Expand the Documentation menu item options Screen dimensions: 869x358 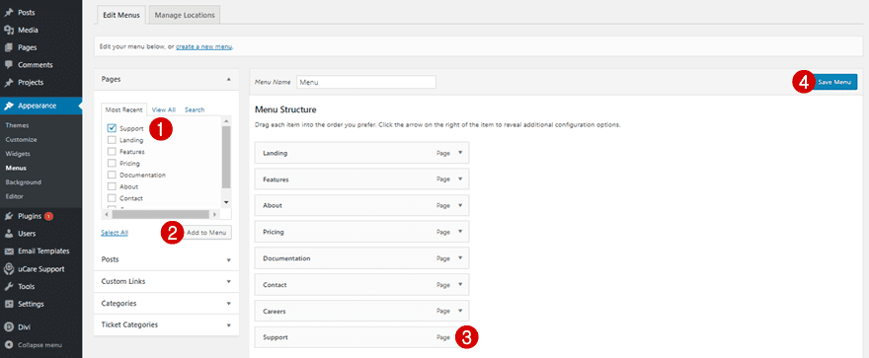click(x=460, y=257)
